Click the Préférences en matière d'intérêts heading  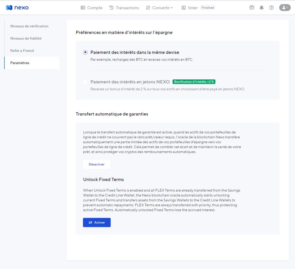(124, 33)
